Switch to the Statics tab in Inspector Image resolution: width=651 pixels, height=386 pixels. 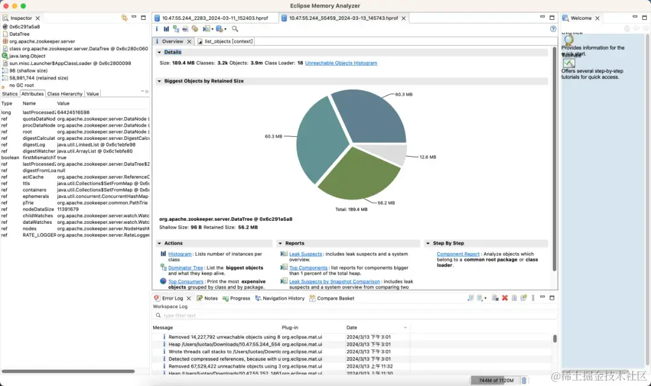[10, 94]
